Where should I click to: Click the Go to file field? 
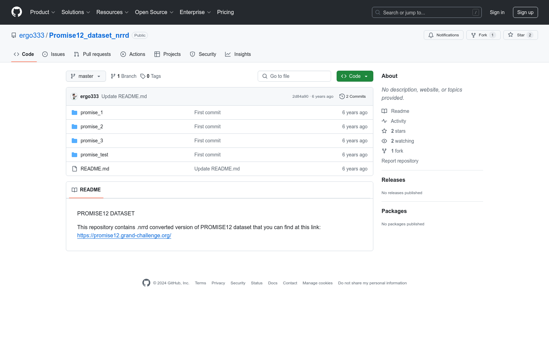tap(294, 76)
